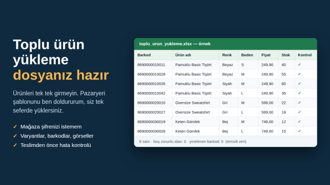
Task: Click stock value 22
Action: coord(284,103)
